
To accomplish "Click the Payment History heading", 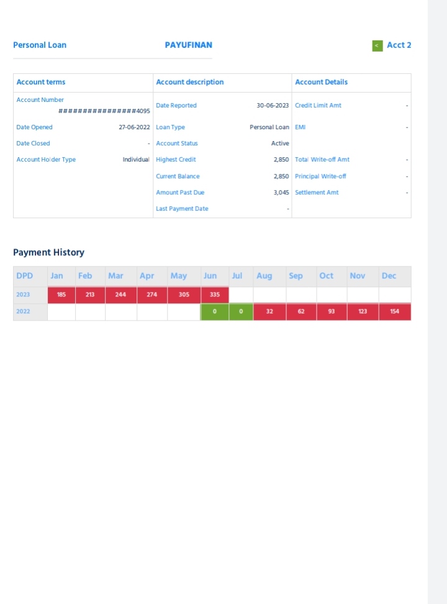I will coord(48,252).
